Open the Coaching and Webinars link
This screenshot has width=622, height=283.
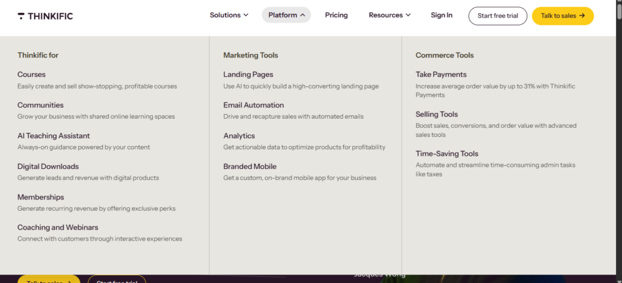pos(58,227)
